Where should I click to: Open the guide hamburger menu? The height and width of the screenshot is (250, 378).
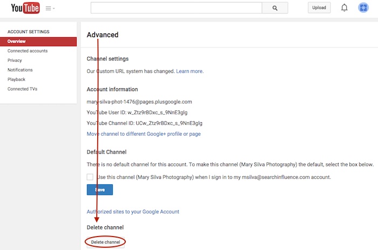[50, 9]
